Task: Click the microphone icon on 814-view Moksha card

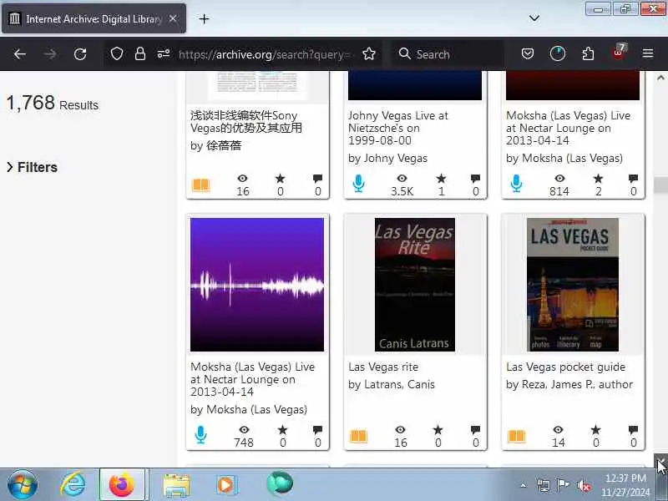Action: [x=516, y=184]
